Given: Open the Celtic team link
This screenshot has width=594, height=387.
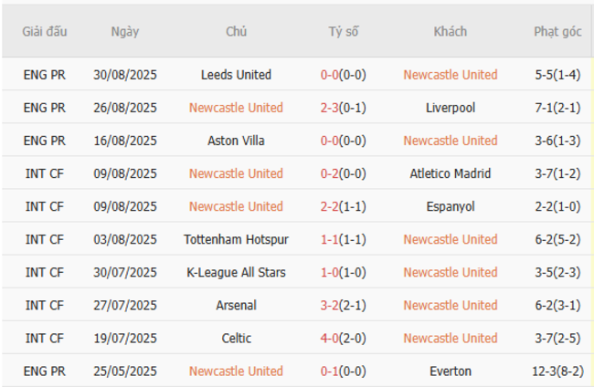Looking at the screenshot, I should [236, 338].
